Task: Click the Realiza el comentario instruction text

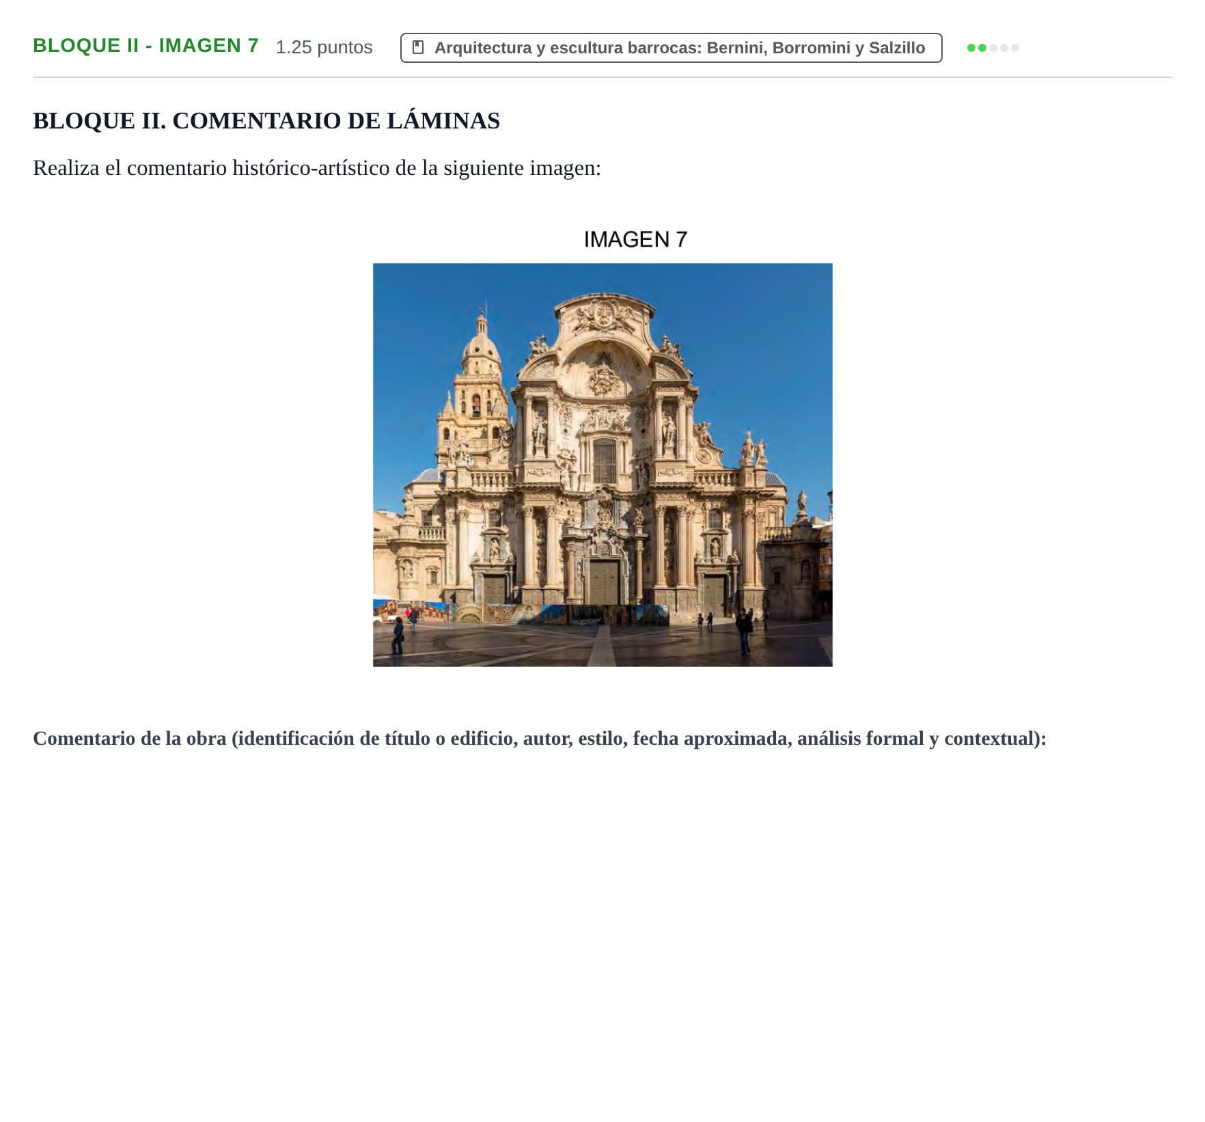Action: click(317, 168)
